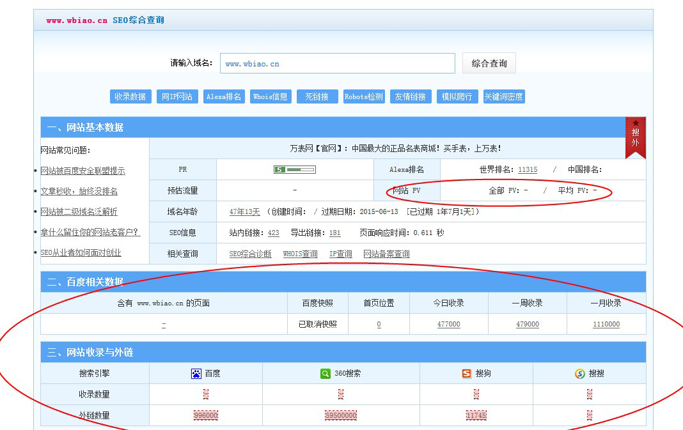Select the Alexa排名 tab

pos(224,96)
